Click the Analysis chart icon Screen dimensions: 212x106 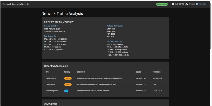tap(197, 4)
